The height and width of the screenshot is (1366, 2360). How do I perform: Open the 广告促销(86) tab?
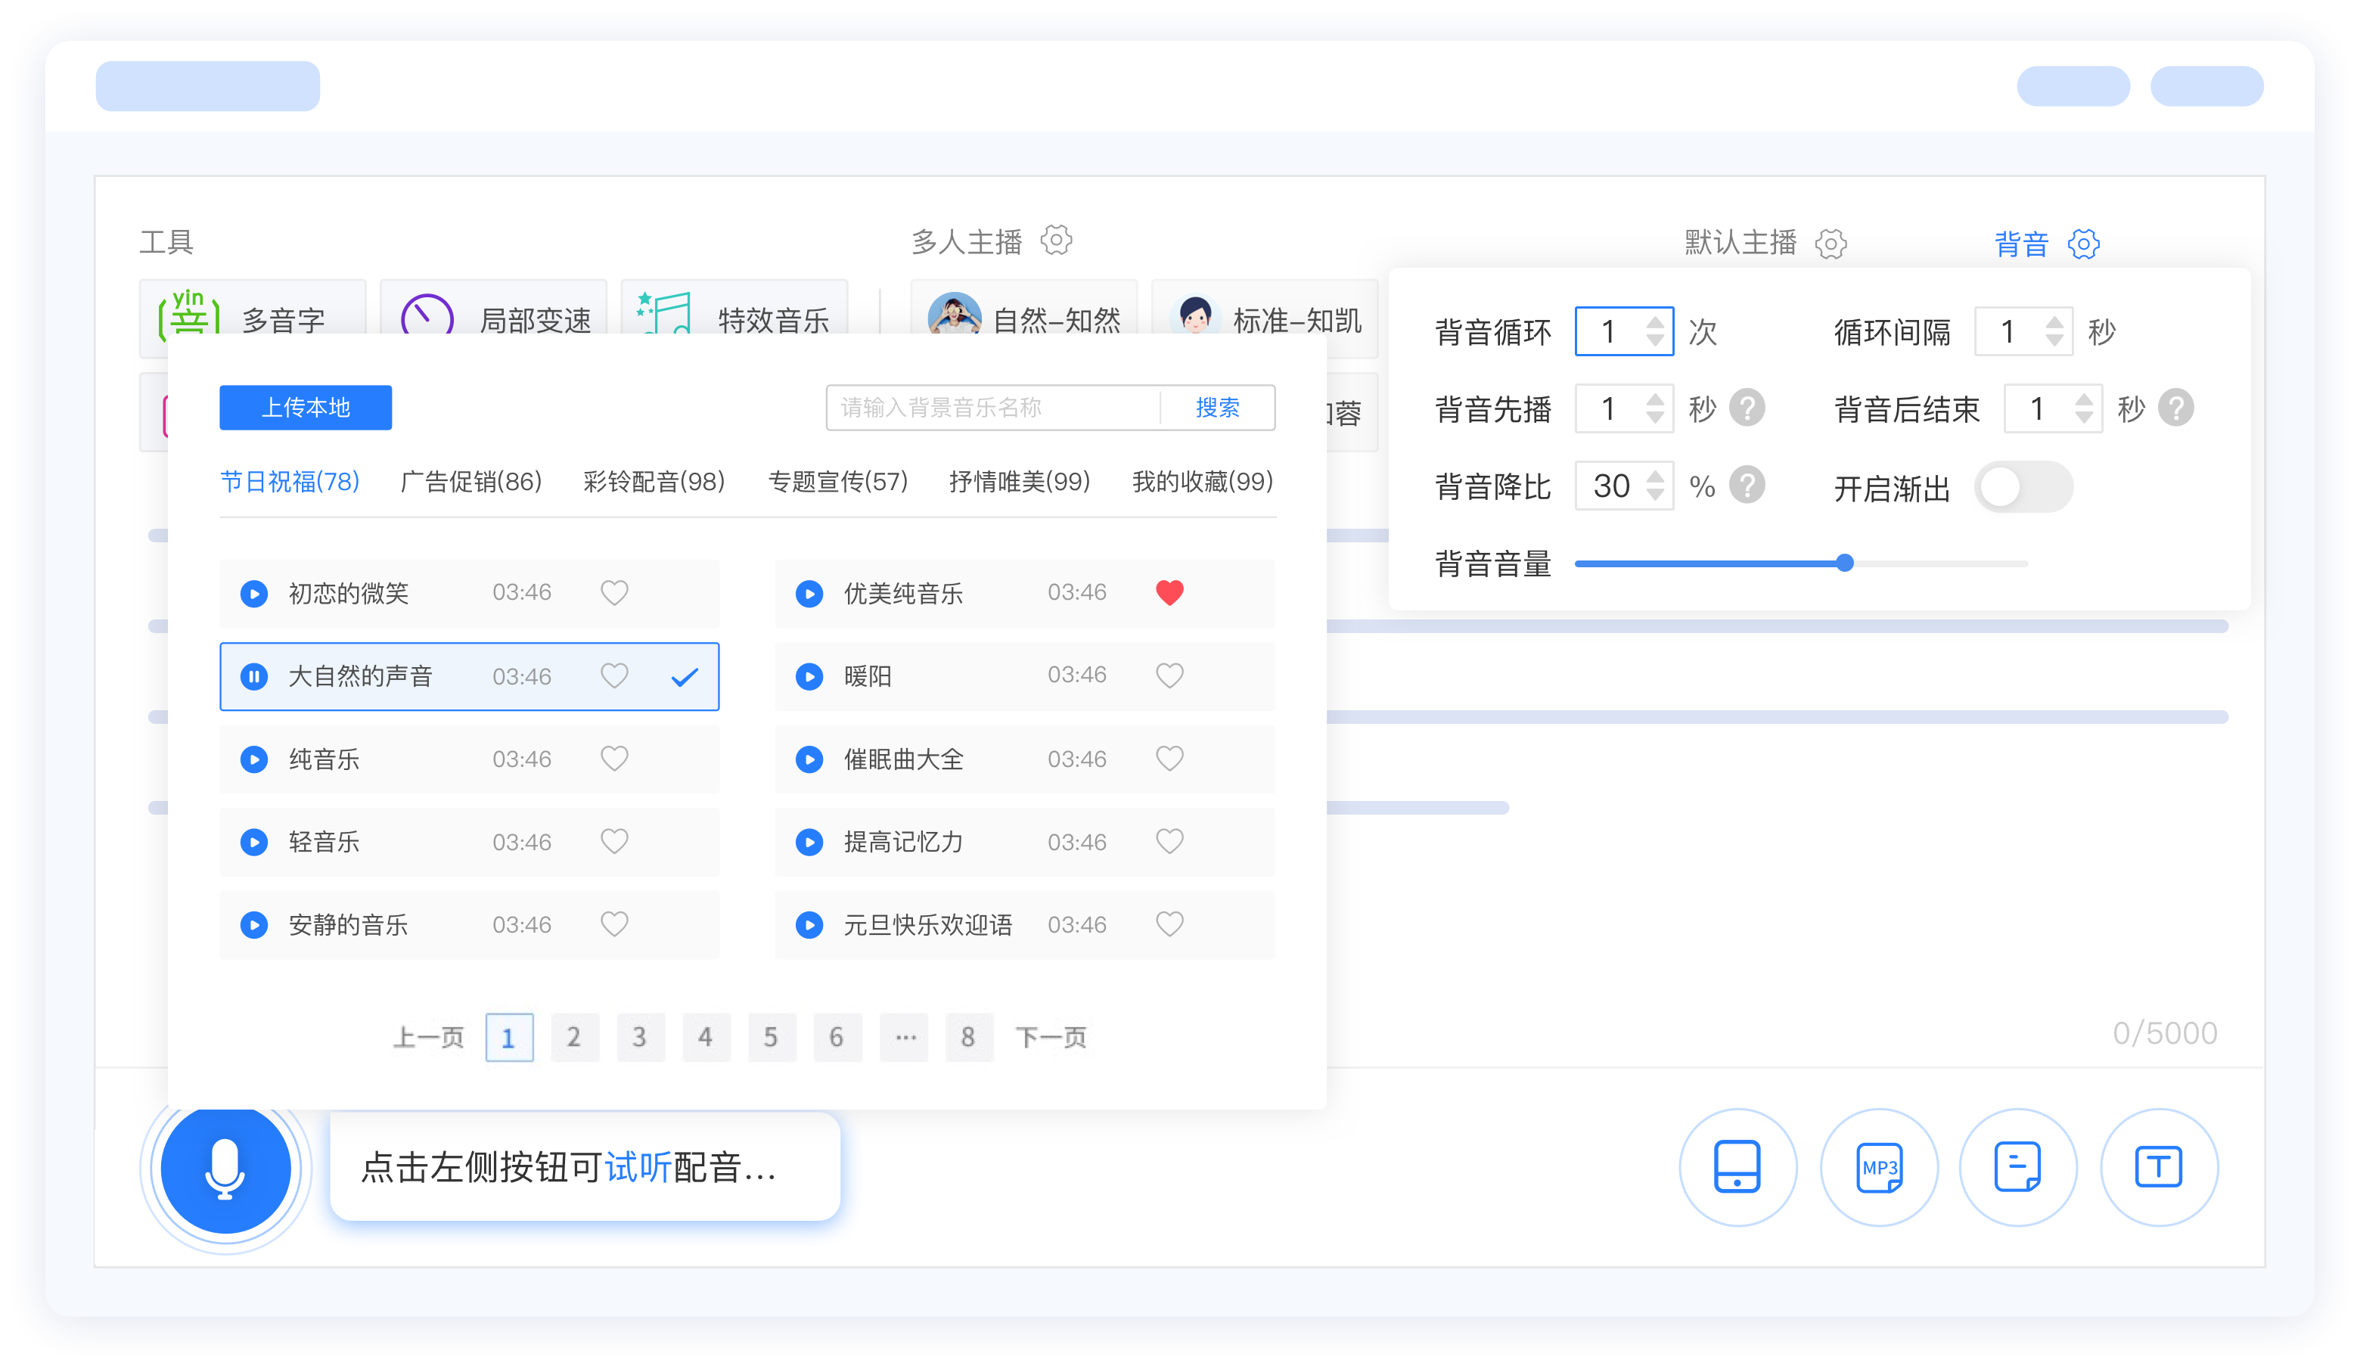471,481
